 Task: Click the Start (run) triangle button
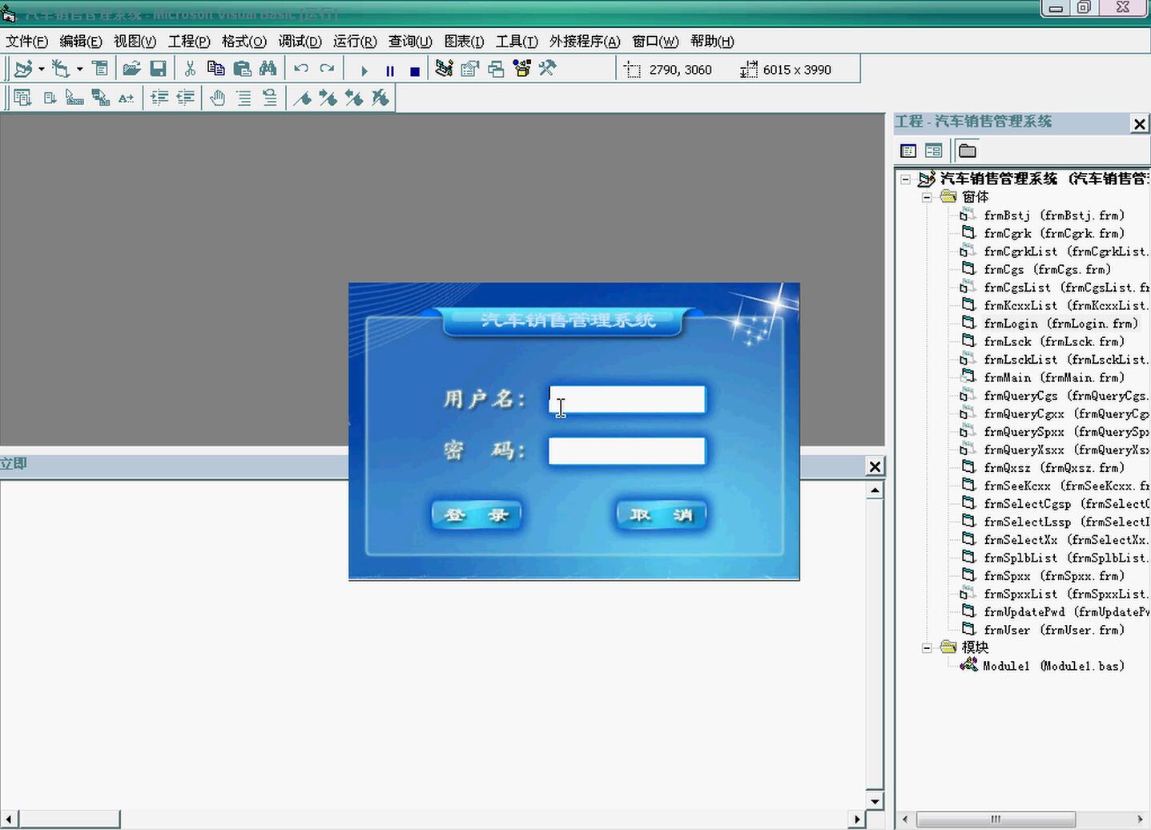pyautogui.click(x=364, y=71)
